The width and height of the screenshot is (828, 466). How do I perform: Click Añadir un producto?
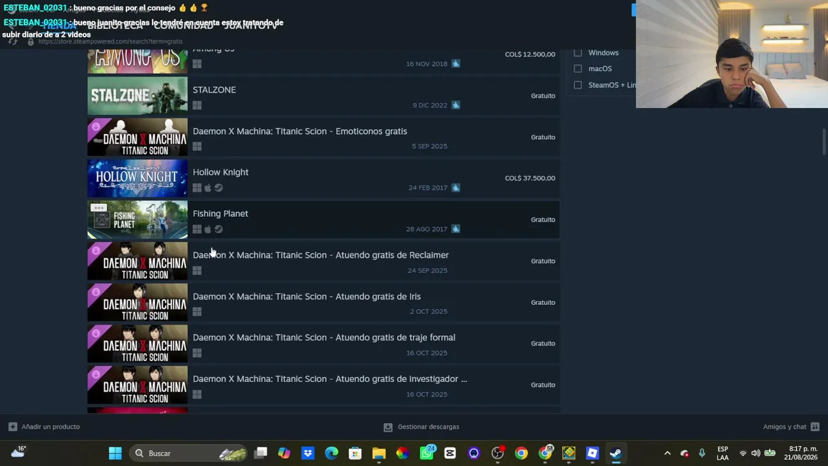click(x=50, y=427)
